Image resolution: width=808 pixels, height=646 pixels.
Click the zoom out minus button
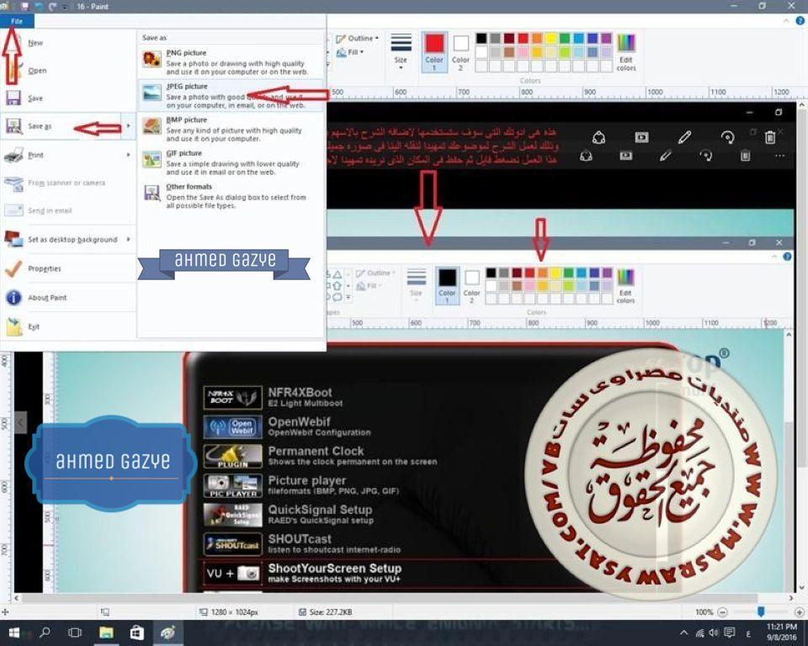(722, 612)
